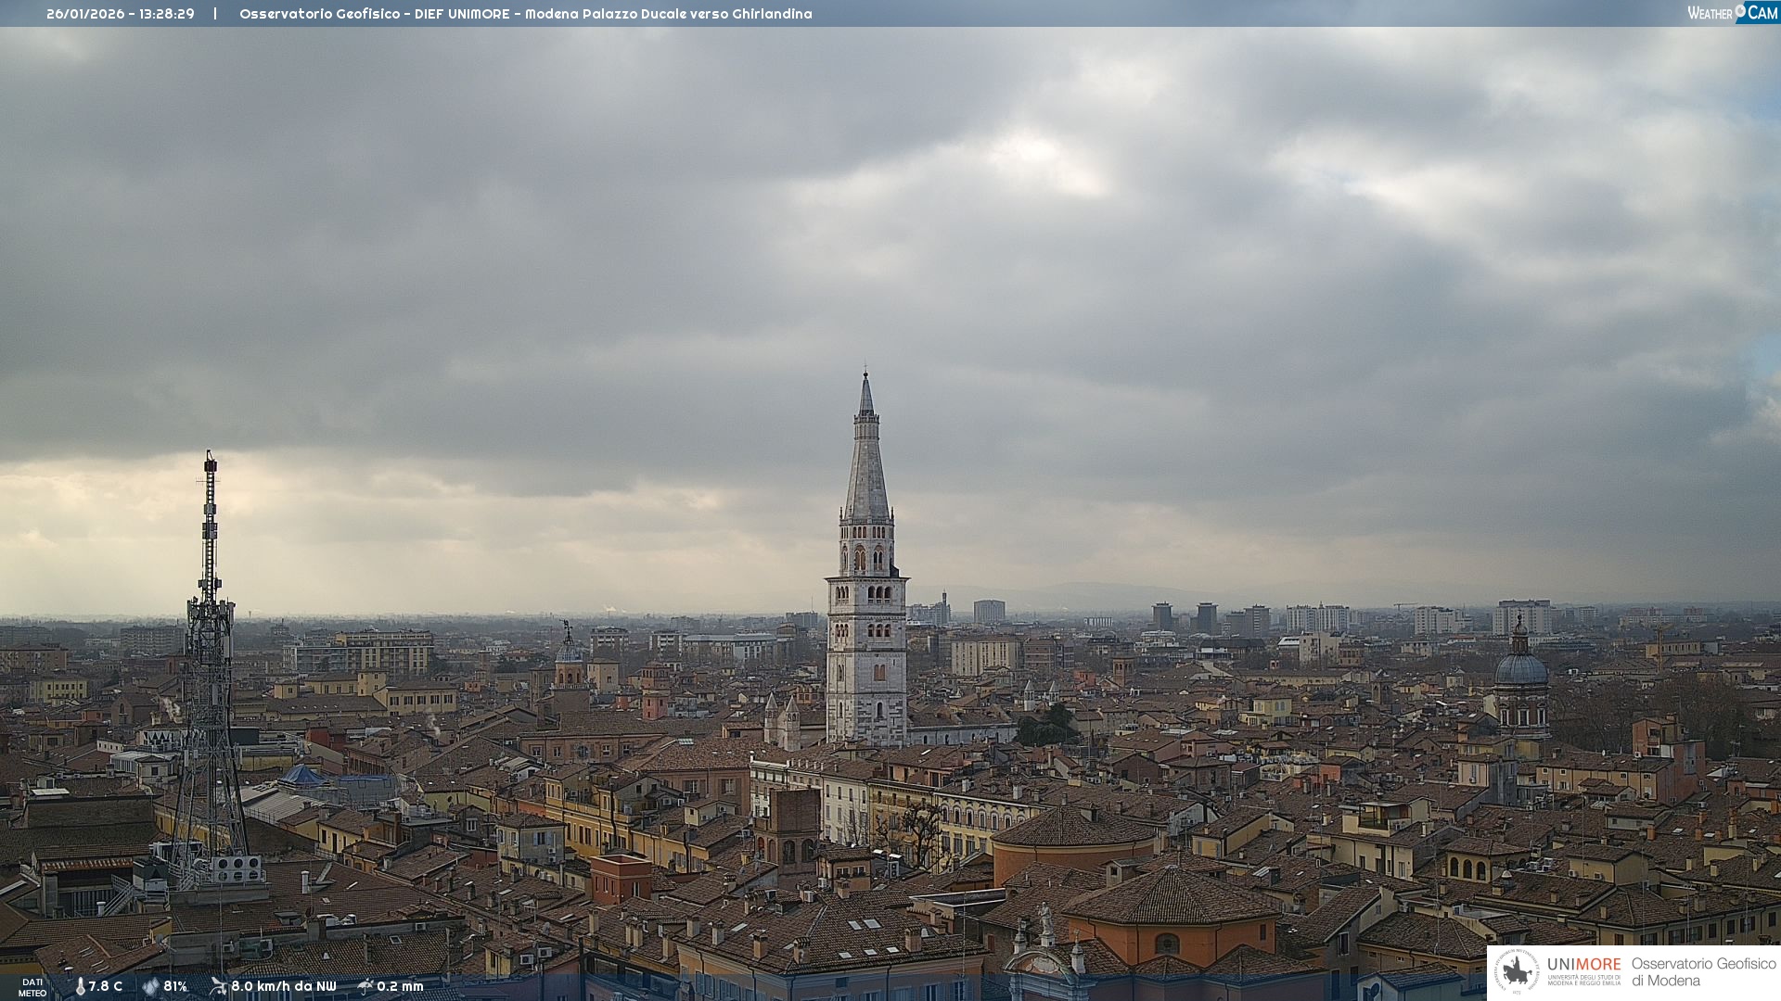The width and height of the screenshot is (1781, 1001).
Task: Click the WeatherCAM logo
Action: click(x=1732, y=13)
